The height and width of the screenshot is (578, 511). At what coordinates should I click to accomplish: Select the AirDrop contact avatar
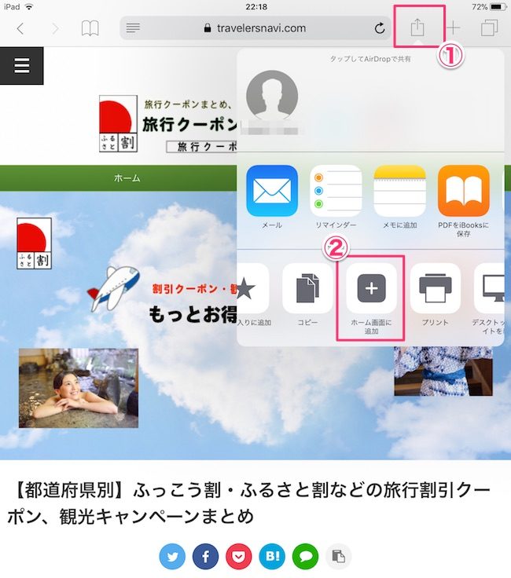[x=272, y=97]
